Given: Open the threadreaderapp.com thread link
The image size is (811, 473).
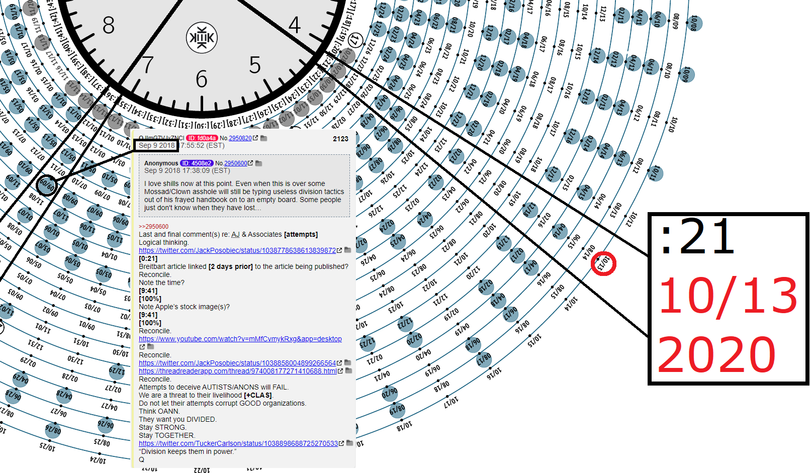Looking at the screenshot, I should pyautogui.click(x=238, y=371).
